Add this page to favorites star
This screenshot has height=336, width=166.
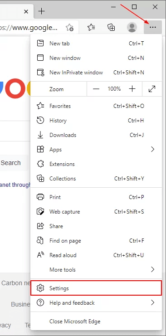pos(69,27)
